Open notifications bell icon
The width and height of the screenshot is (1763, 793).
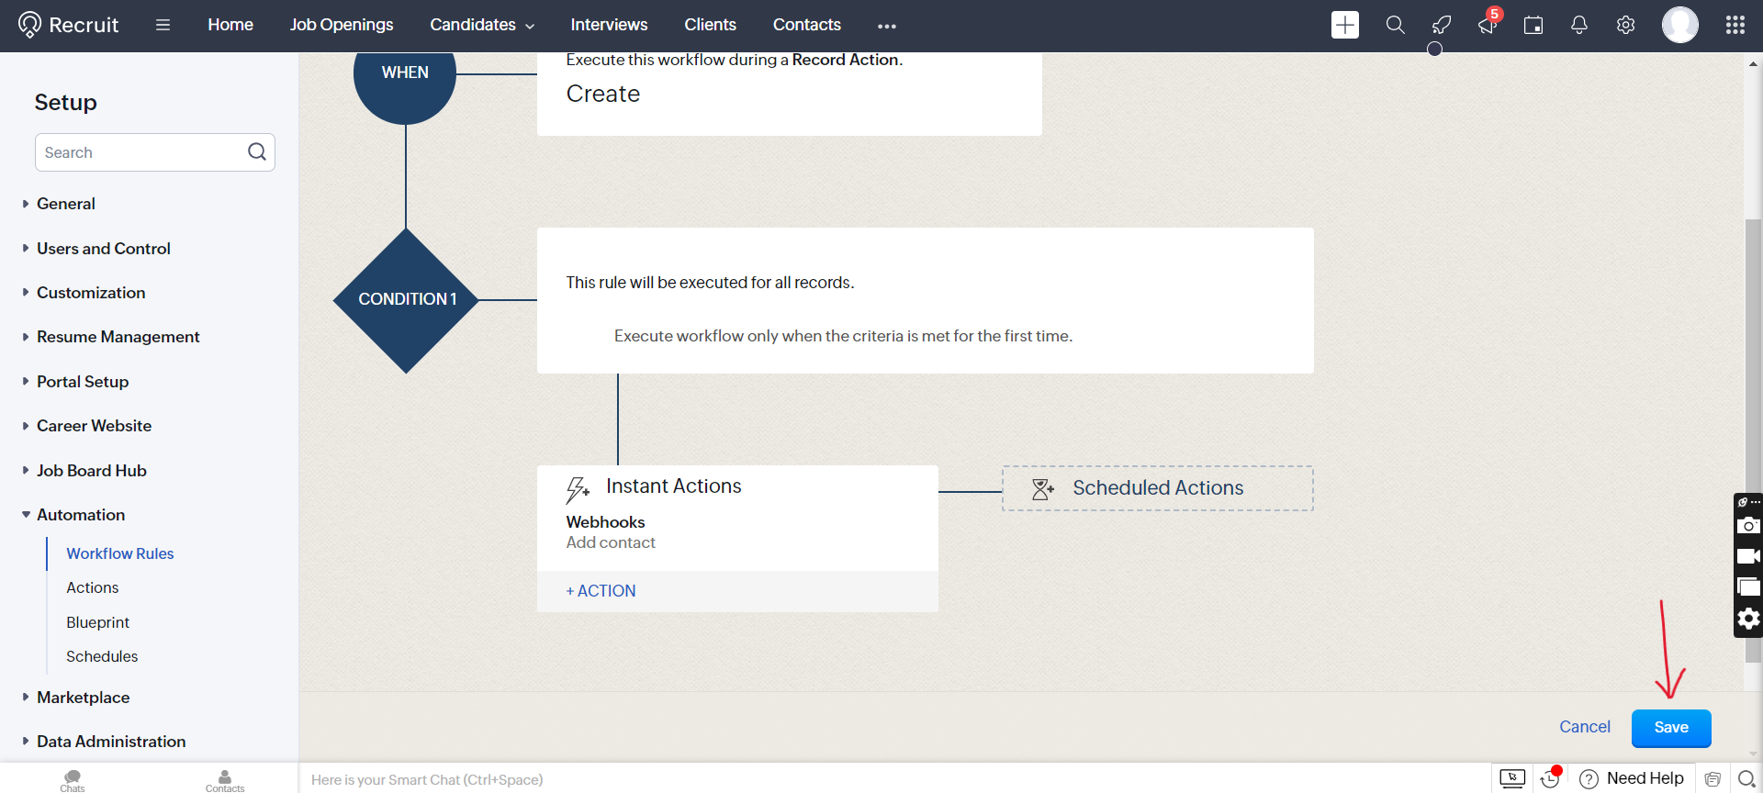1579,25
